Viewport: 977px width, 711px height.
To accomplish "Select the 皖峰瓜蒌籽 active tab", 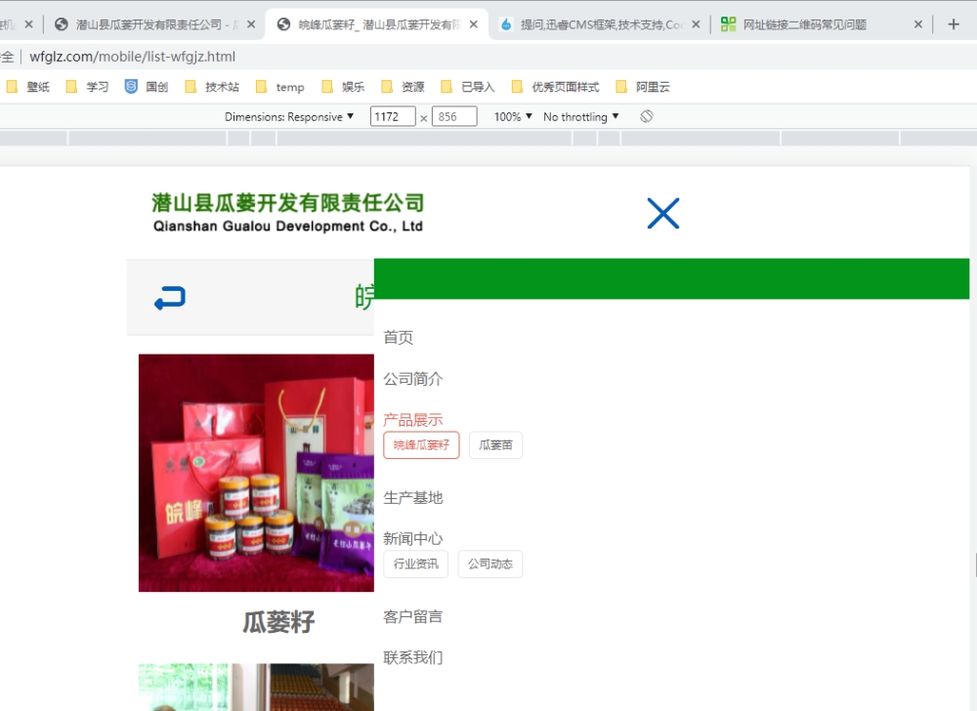I will point(378,24).
